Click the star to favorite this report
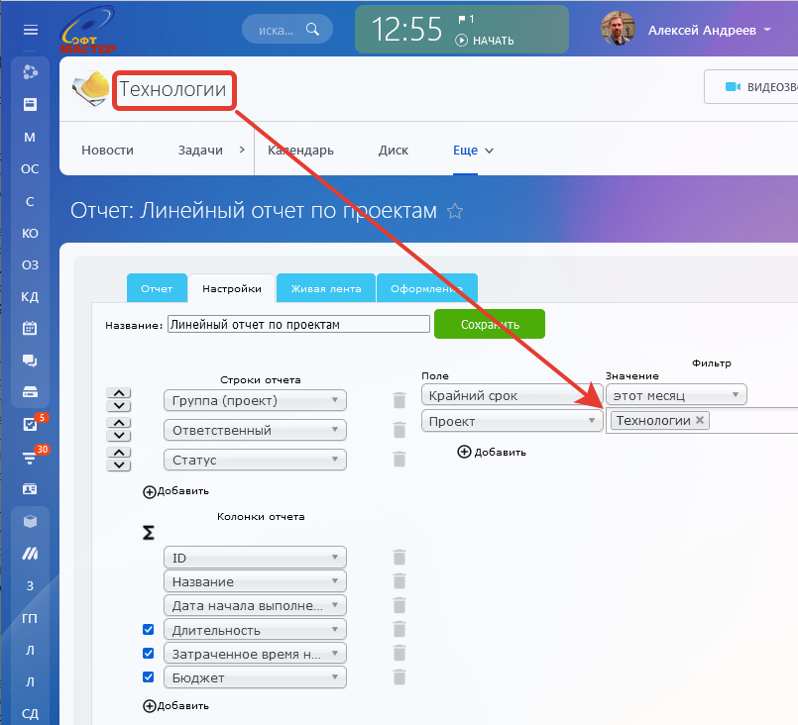The image size is (798, 725). 455,211
